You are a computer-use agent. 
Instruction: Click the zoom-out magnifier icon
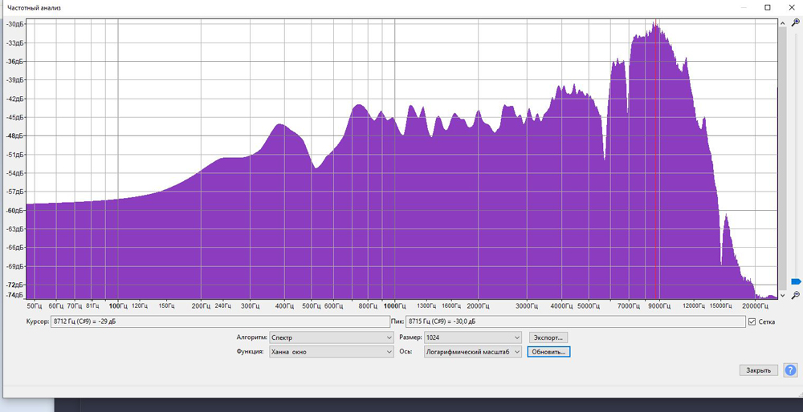coord(795,296)
